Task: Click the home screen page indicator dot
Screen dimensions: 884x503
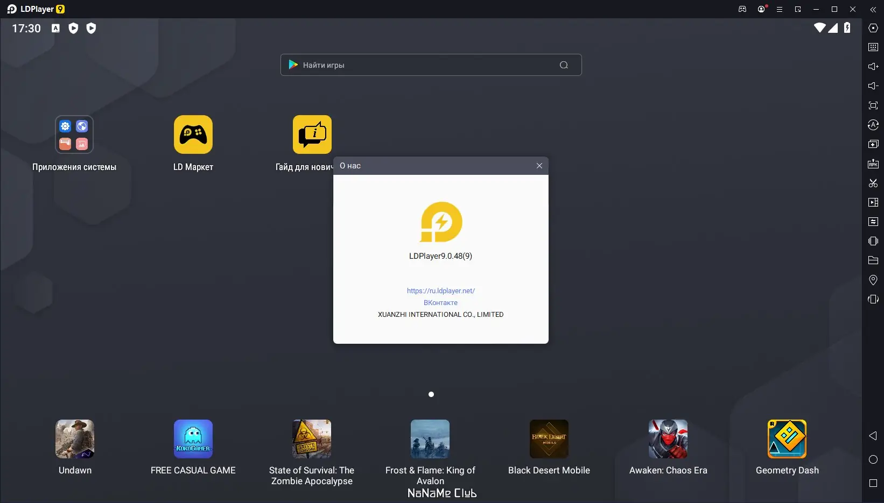Action: tap(431, 394)
